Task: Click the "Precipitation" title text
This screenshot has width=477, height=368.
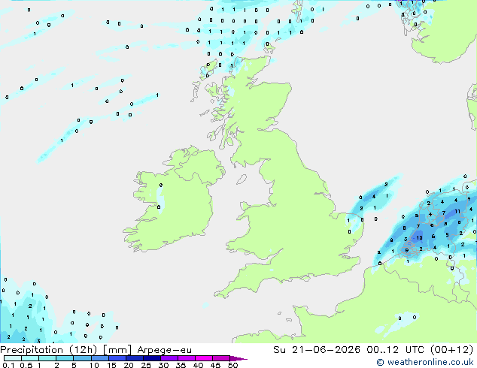Action: coord(32,350)
